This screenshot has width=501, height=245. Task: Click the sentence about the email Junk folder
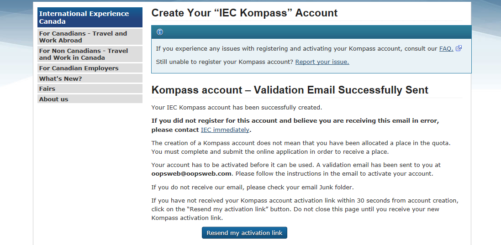coord(253,187)
